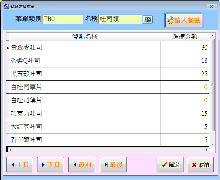Click the 應補金額 column header

[x=185, y=36]
